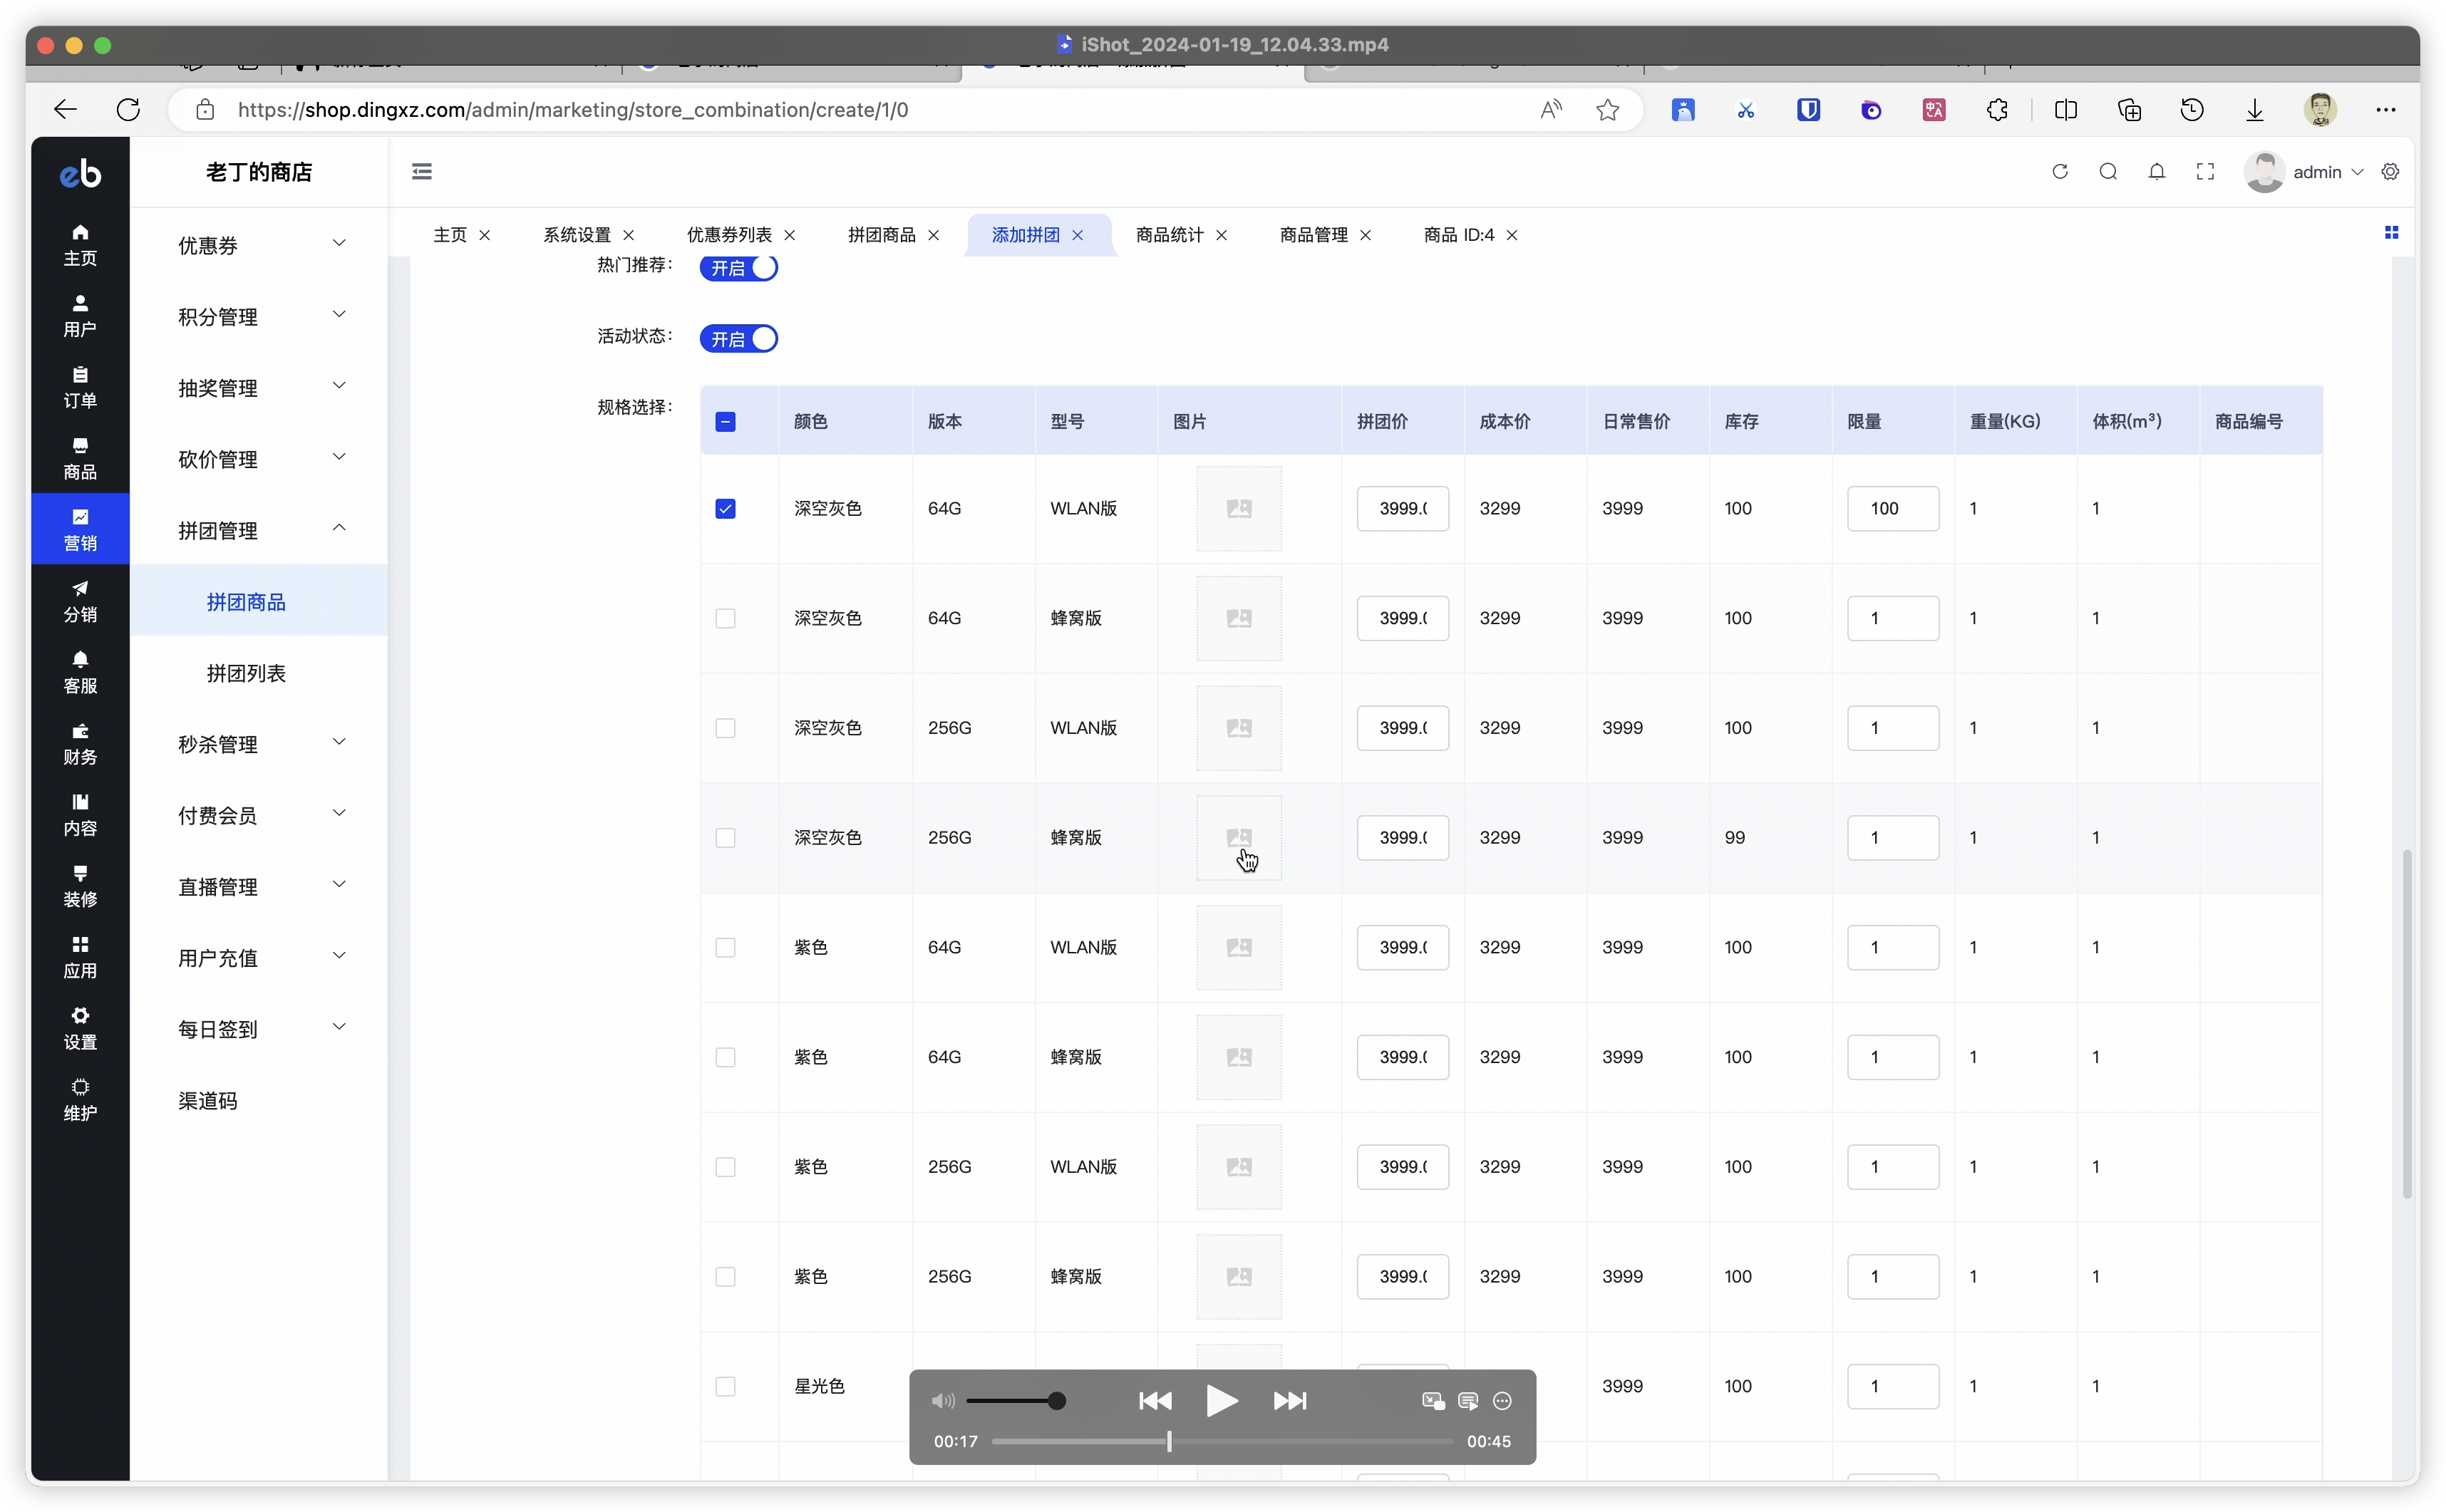Screen dimensions: 2446x1512
Task: Expand the 砍价管理 menu
Action: point(259,458)
